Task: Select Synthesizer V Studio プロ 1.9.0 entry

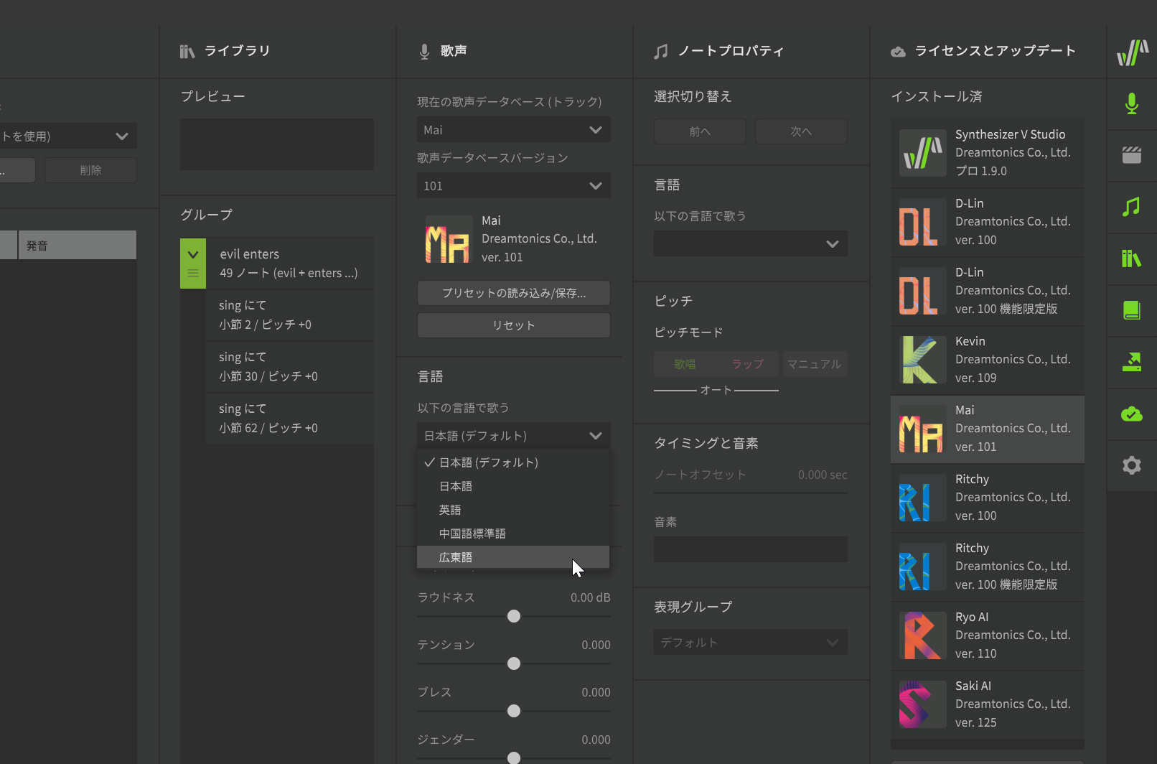Action: pyautogui.click(x=988, y=153)
